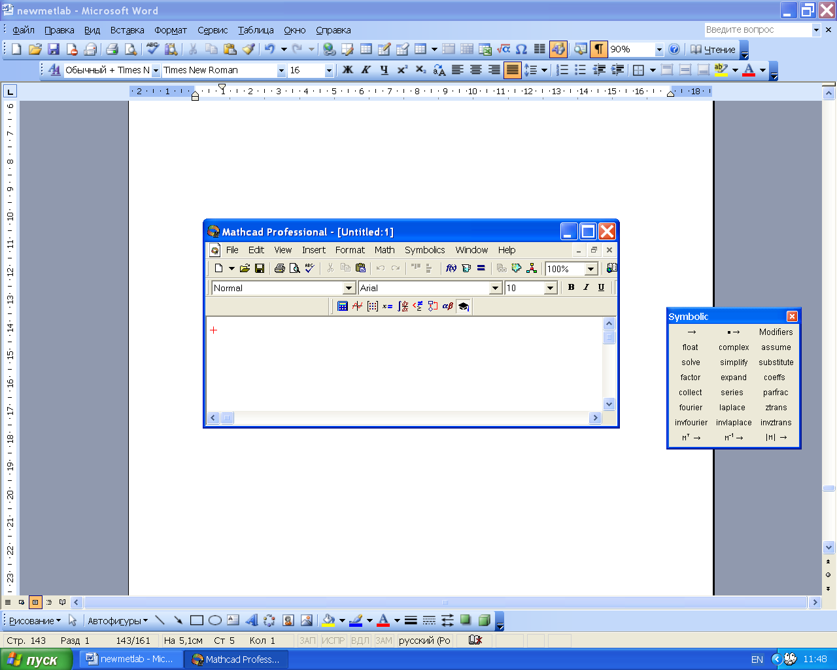This screenshot has width=837, height=670.
Task: Expand the font size 16 dropdown in Word
Action: coord(329,70)
